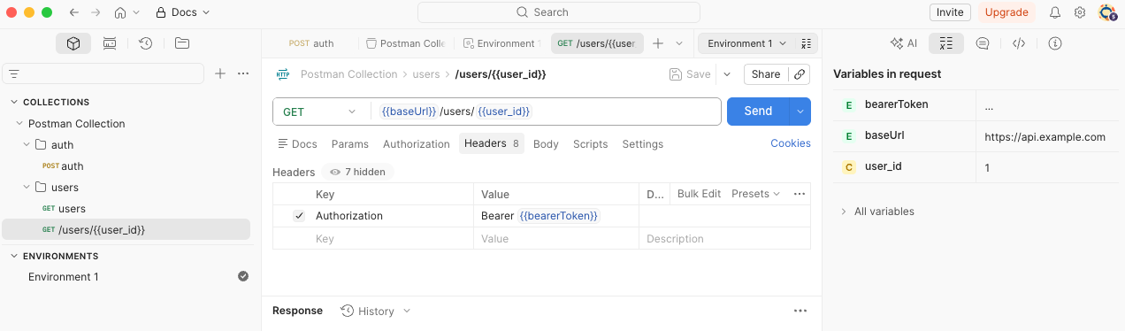1125x331 pixels.
Task: Open environment variables quick look icon
Action: (806, 43)
